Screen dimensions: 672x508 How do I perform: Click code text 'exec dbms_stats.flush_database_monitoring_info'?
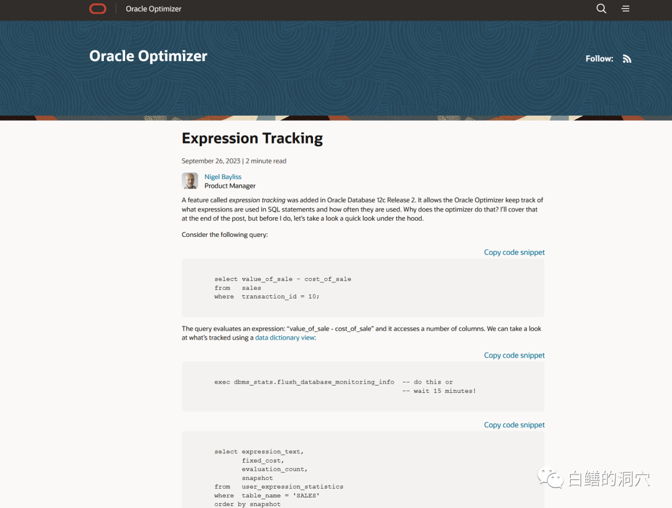(304, 382)
